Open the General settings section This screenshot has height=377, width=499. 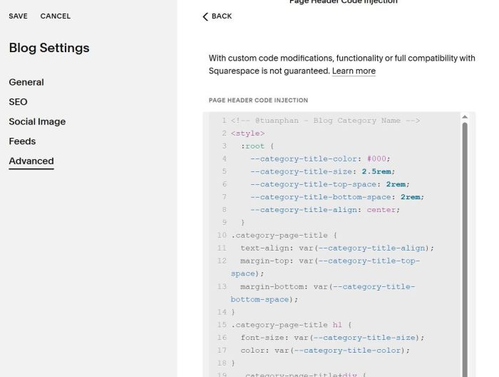[26, 82]
